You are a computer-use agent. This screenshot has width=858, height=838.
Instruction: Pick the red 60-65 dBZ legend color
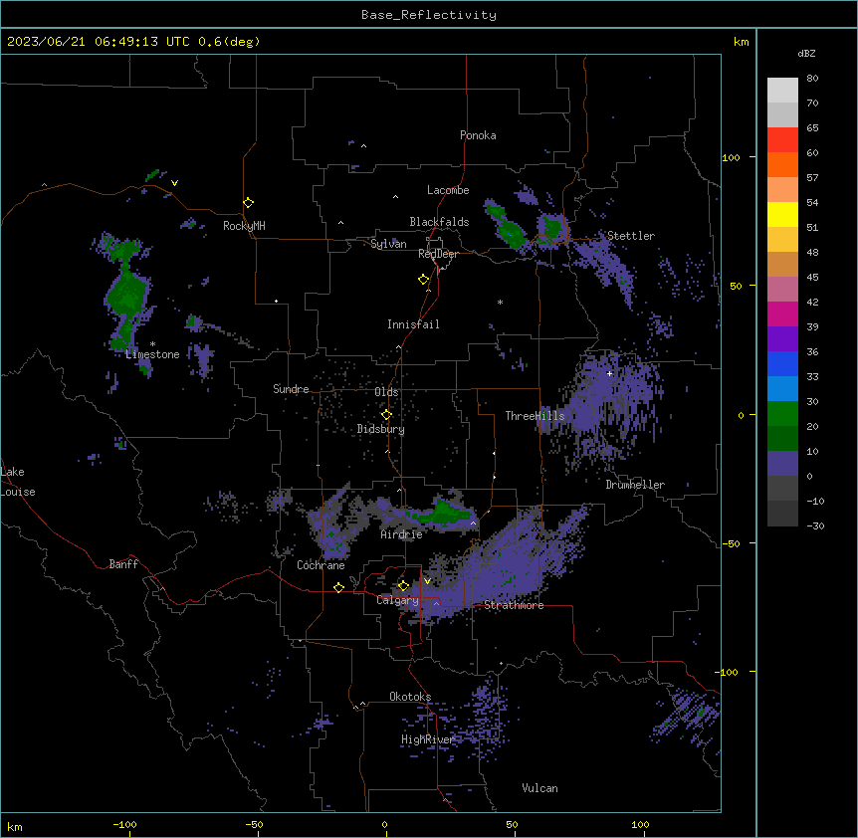point(782,140)
